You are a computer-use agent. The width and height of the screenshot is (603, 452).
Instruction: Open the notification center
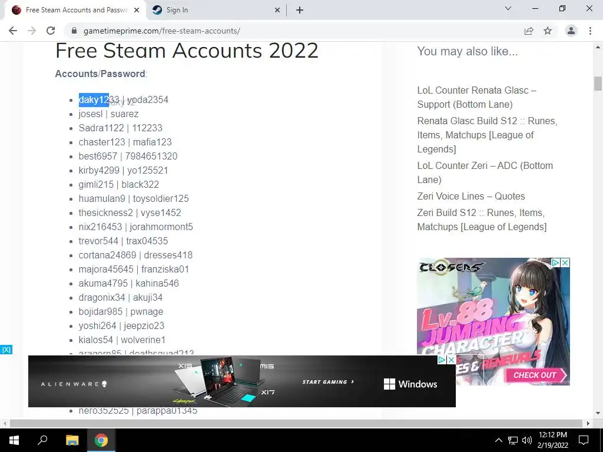(584, 440)
